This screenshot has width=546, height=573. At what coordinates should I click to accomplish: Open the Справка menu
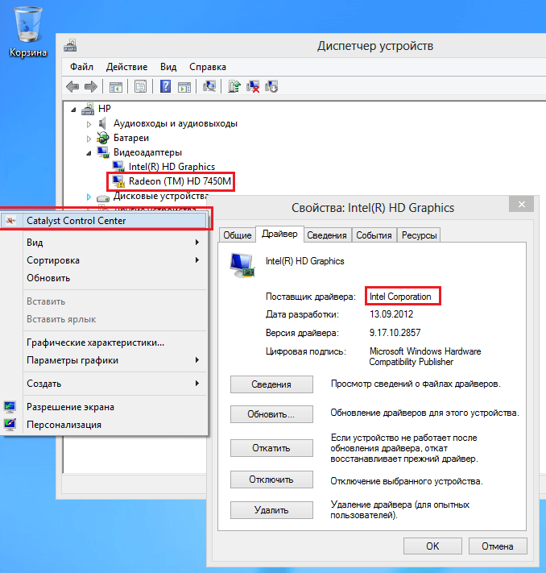pyautogui.click(x=208, y=67)
